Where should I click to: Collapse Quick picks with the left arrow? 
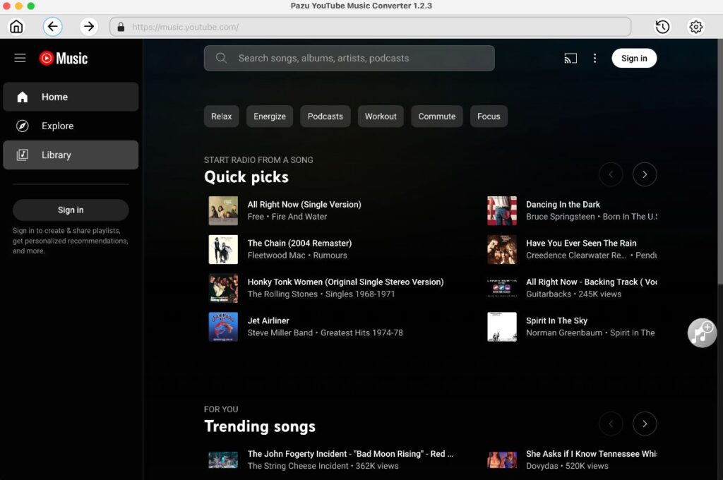click(611, 174)
